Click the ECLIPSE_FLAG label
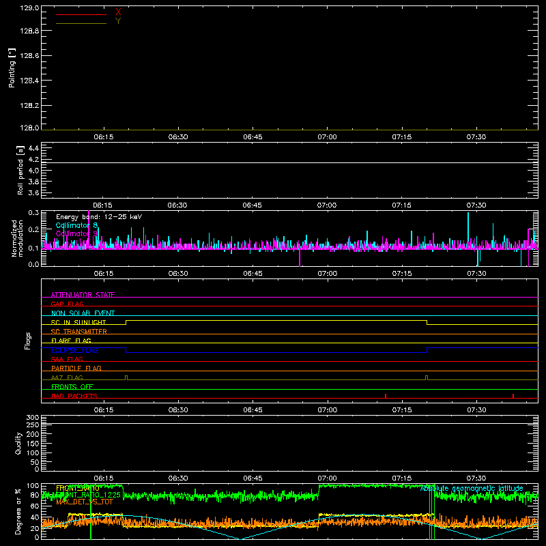This screenshot has height=546, width=546. point(74,350)
